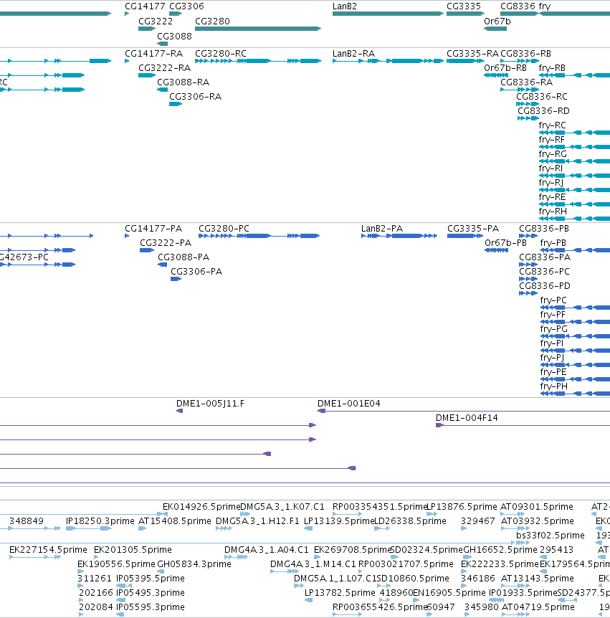Select the fry-PB protein
The height and width of the screenshot is (618, 610).
point(575,250)
